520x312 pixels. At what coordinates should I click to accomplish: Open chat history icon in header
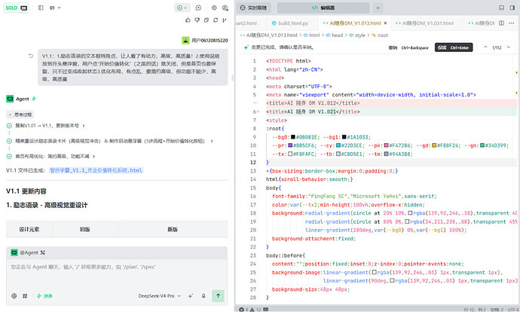click(x=198, y=8)
